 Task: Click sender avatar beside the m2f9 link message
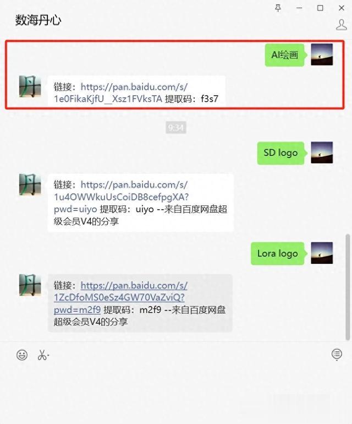coord(30,285)
